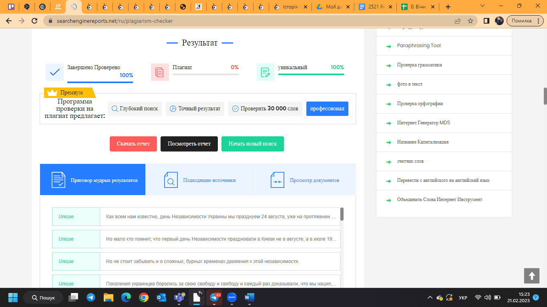Bookmark this page with star icon
Screen dimensions: 547x307
click(471, 21)
